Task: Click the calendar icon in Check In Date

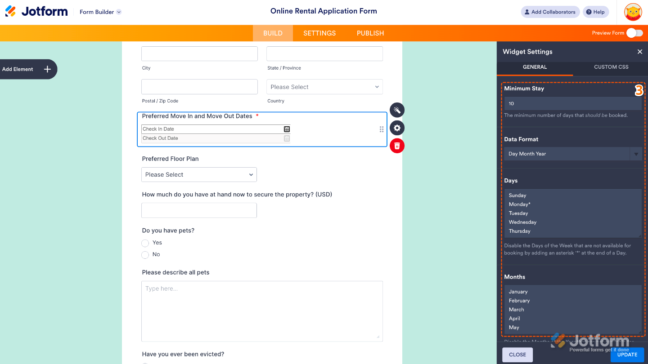Action: pyautogui.click(x=287, y=129)
